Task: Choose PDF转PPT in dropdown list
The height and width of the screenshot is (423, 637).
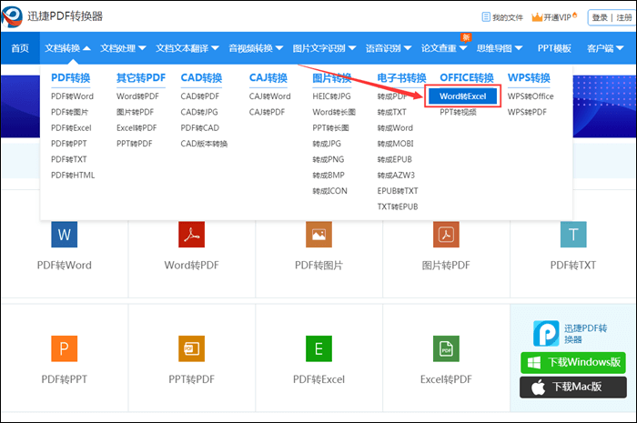Action: [x=68, y=144]
